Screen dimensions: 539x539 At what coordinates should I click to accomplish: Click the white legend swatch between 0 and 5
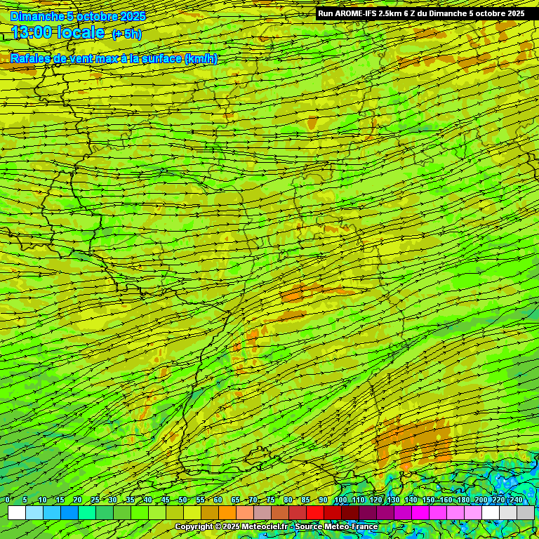[16, 513]
